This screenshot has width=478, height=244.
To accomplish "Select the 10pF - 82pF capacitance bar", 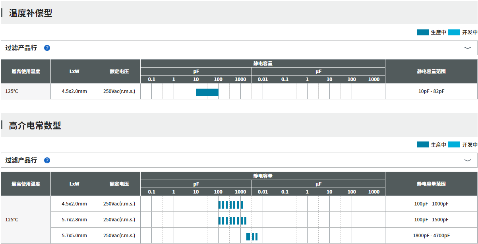I will tap(207, 92).
